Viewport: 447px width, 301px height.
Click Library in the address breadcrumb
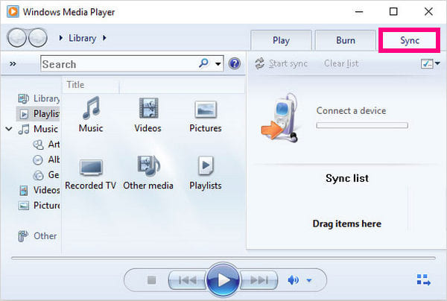[x=83, y=38]
